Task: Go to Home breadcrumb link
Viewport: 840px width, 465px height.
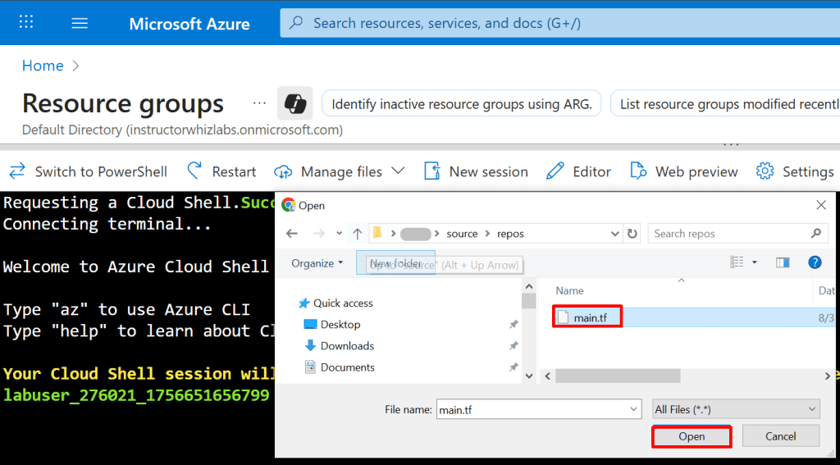Action: click(x=43, y=66)
